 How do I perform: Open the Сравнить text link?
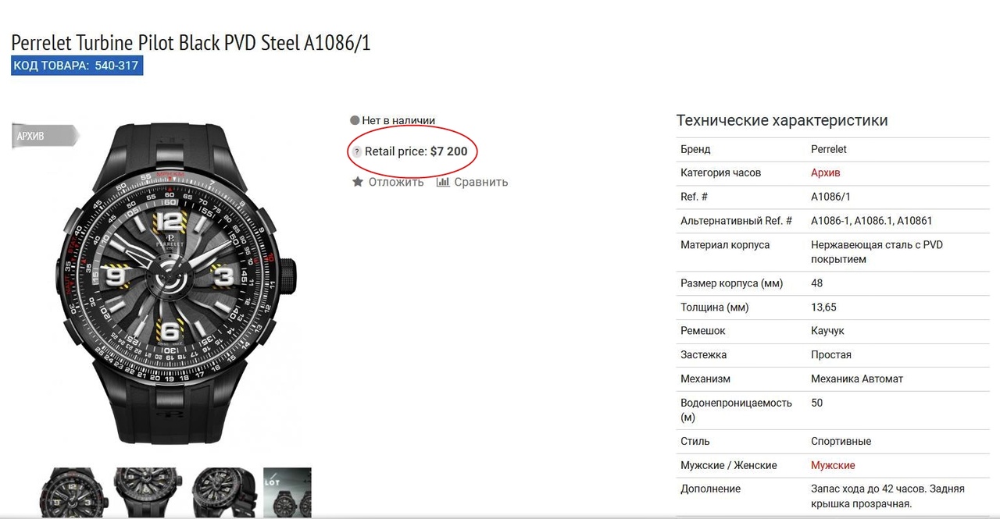tap(480, 182)
